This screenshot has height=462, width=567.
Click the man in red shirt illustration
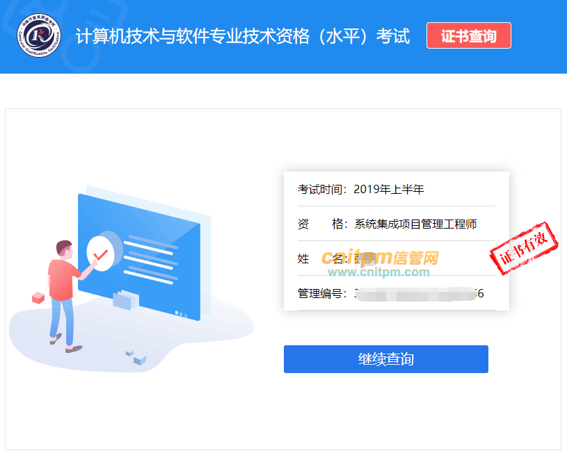pyautogui.click(x=66, y=296)
